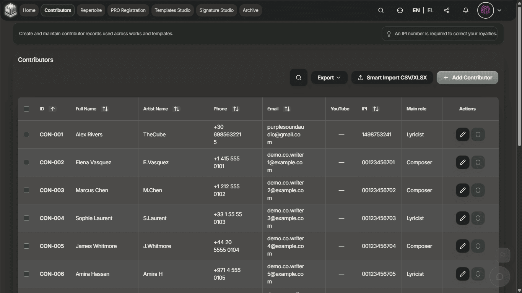This screenshot has height=293, width=522.
Task: Edit contributor James Whitmore with pencil icon
Action: [463, 246]
